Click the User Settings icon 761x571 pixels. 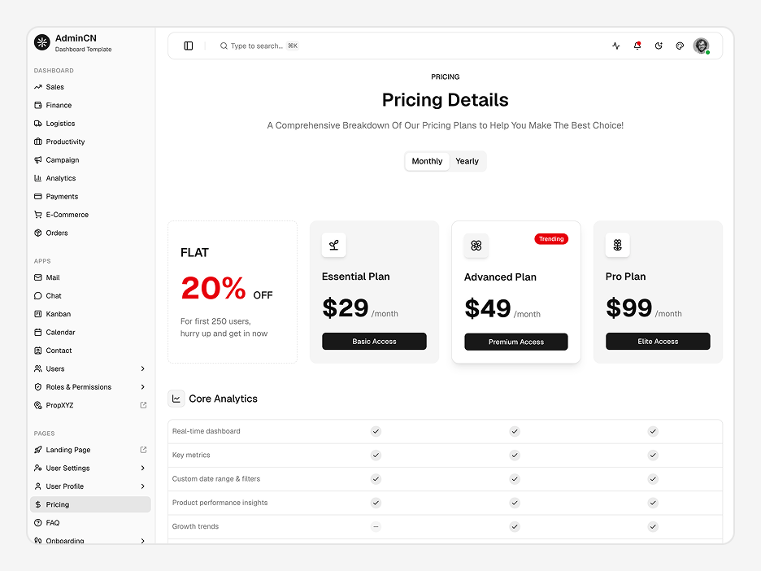[x=38, y=468]
